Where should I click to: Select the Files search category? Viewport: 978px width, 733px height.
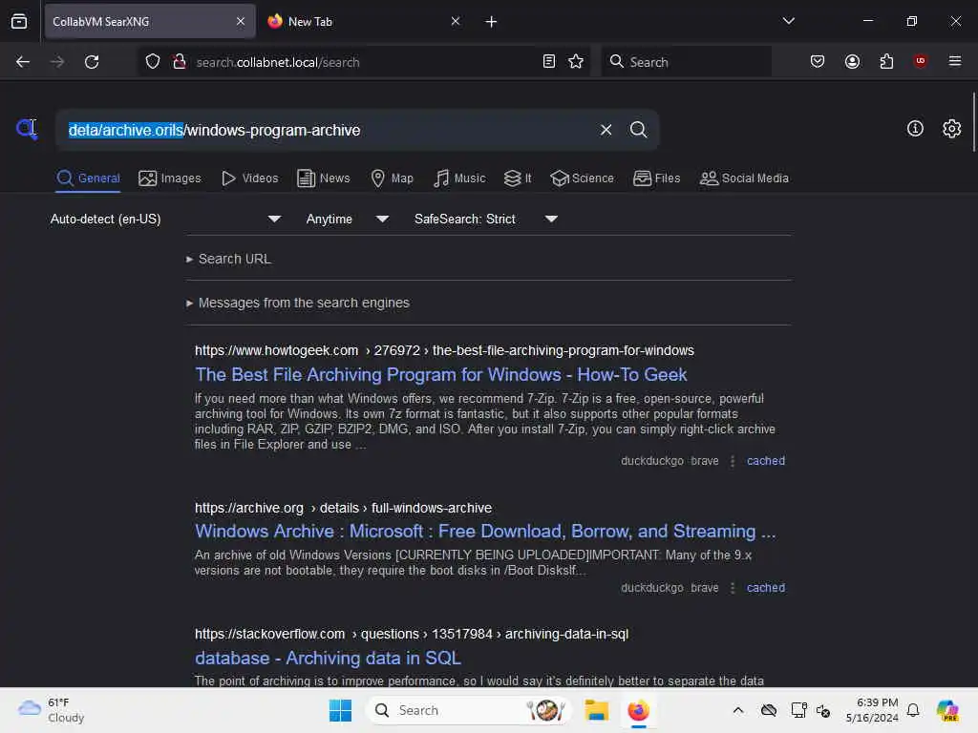656,178
